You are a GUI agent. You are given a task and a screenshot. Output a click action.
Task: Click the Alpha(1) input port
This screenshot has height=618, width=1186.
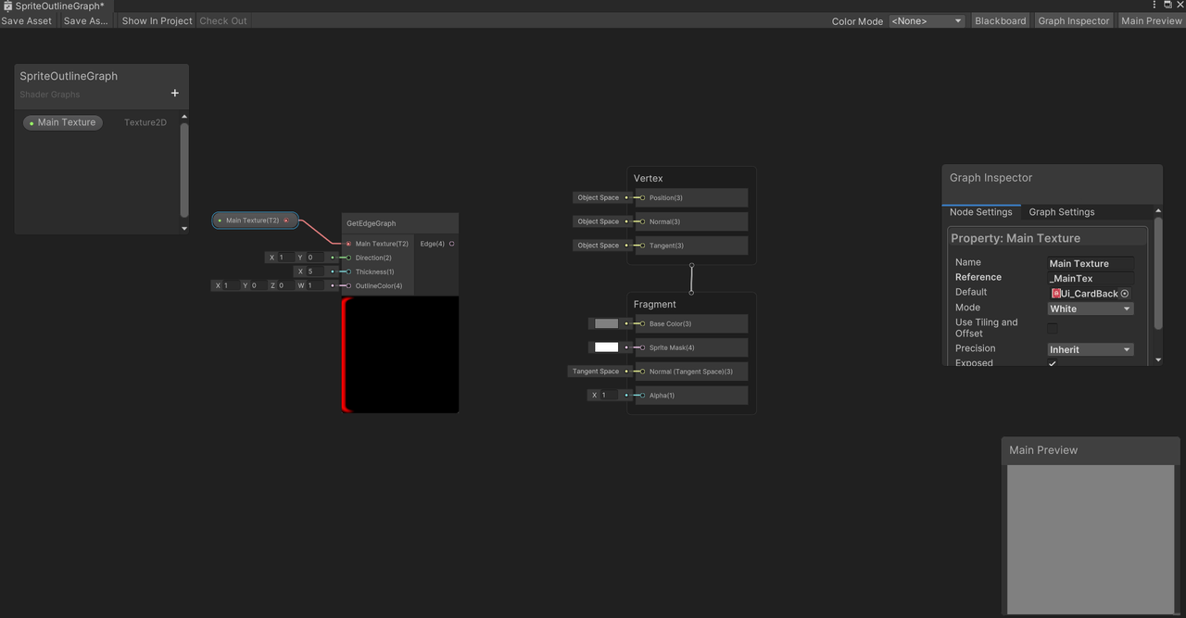pos(642,396)
